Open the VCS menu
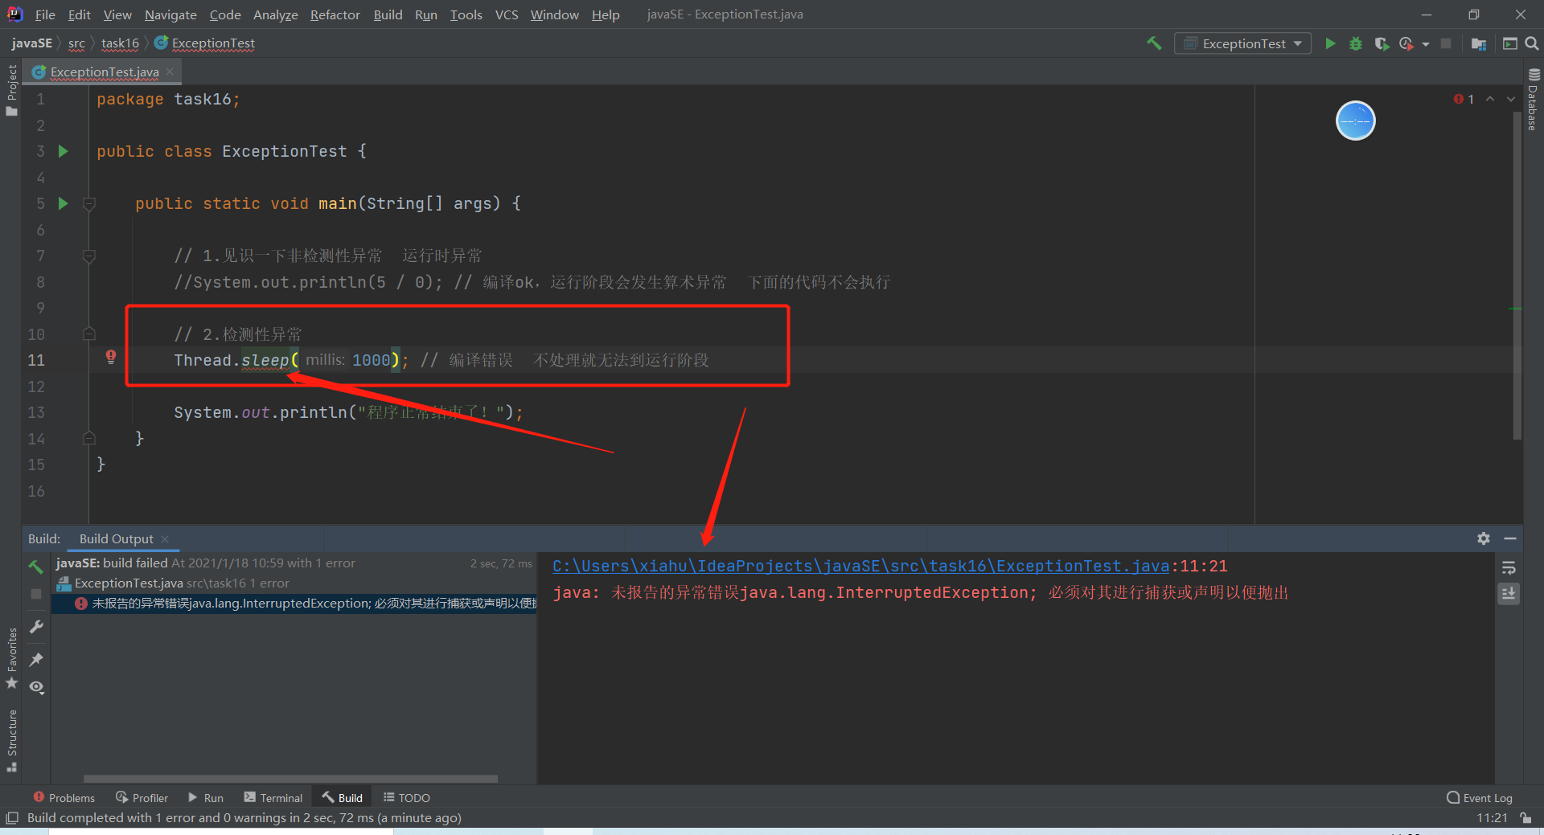Image resolution: width=1544 pixels, height=835 pixels. click(x=507, y=14)
